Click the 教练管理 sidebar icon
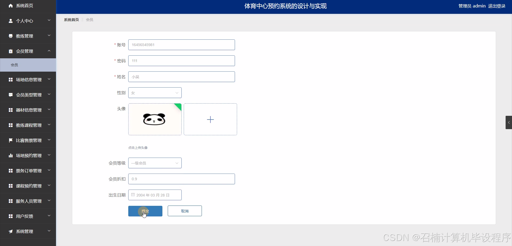Image resolution: width=512 pixels, height=246 pixels. [x=10, y=36]
